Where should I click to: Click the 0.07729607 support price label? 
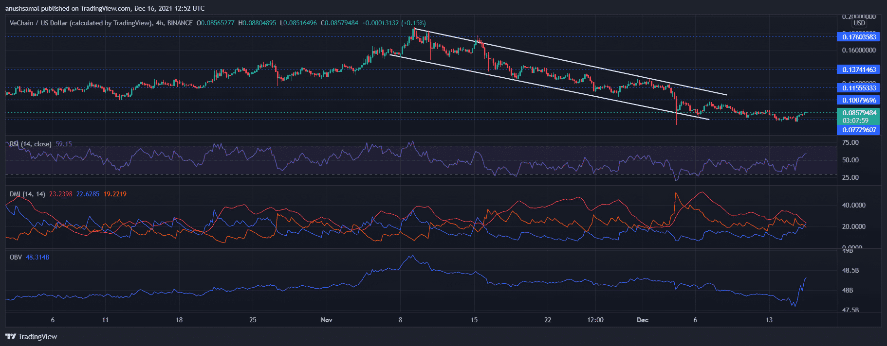(x=859, y=130)
